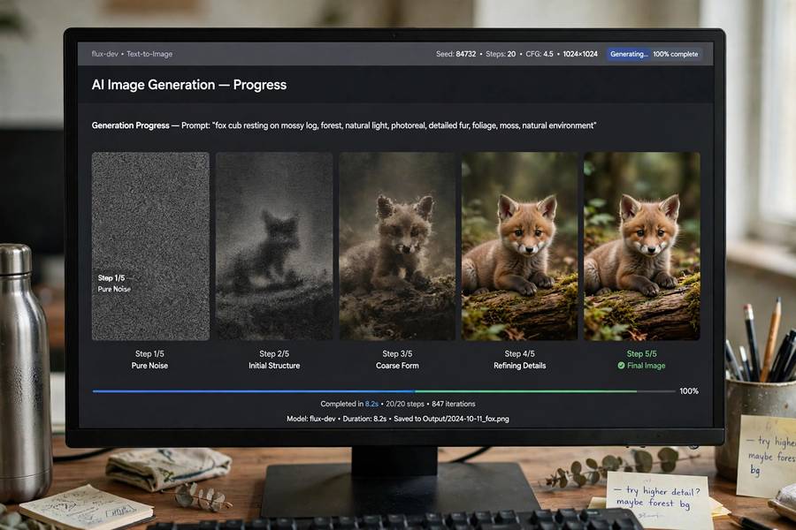This screenshot has width=796, height=530.
Task: Click the Generating... status badge
Action: [x=629, y=54]
